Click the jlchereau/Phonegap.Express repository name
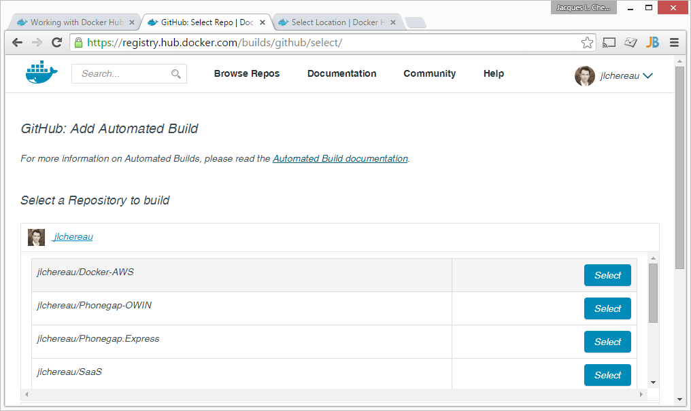 click(98, 339)
